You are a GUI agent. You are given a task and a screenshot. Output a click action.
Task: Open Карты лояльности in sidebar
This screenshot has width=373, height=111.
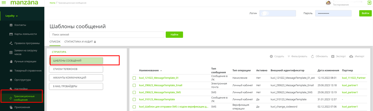point(25,34)
